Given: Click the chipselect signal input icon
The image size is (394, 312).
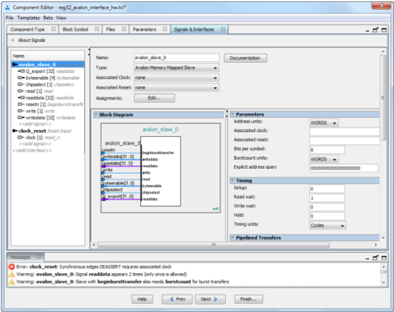Looking at the screenshot, I should coord(21,84).
